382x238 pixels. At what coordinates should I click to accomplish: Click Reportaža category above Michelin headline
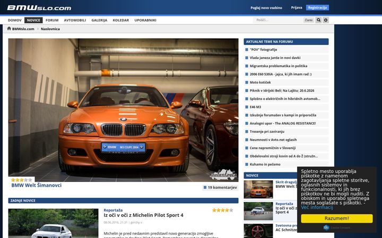(113, 210)
